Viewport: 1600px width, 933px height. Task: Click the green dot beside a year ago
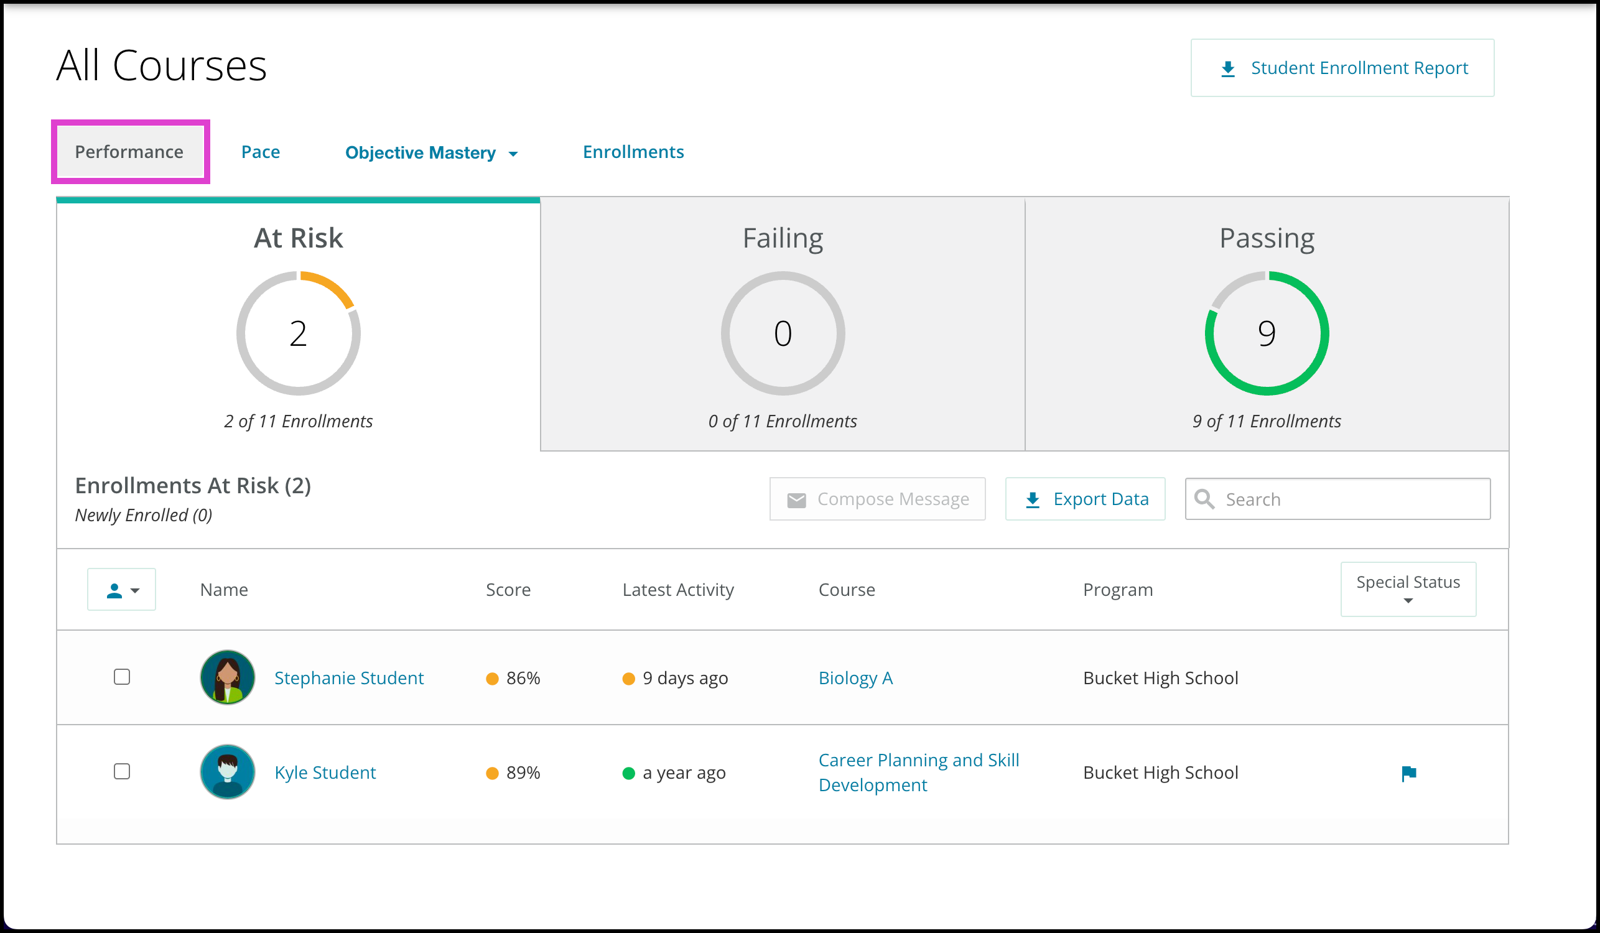628,773
